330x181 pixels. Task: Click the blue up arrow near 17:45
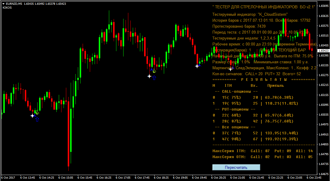(154, 78)
